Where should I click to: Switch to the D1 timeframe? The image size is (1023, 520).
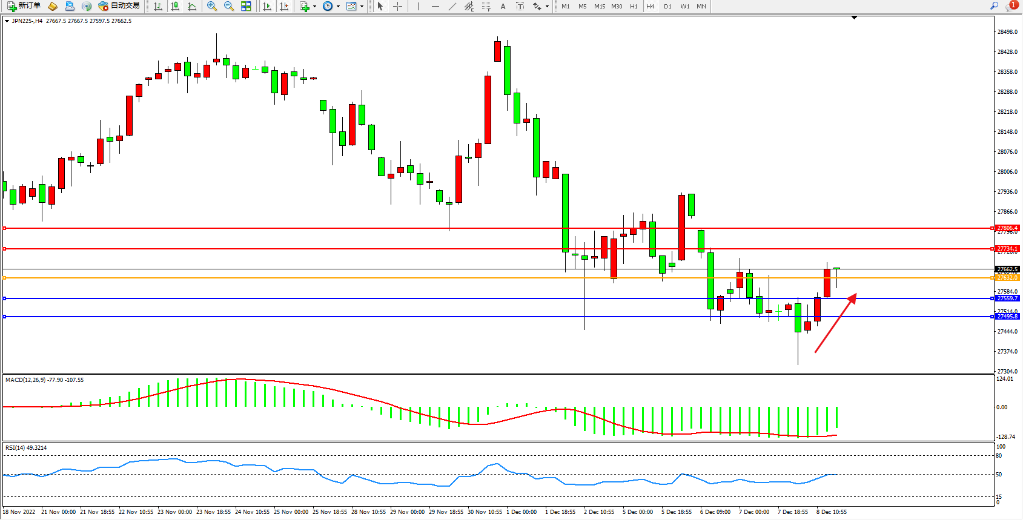[667, 6]
